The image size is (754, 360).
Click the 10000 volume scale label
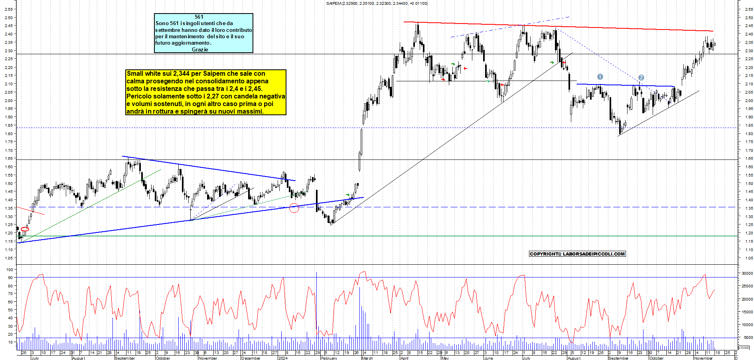click(747, 325)
